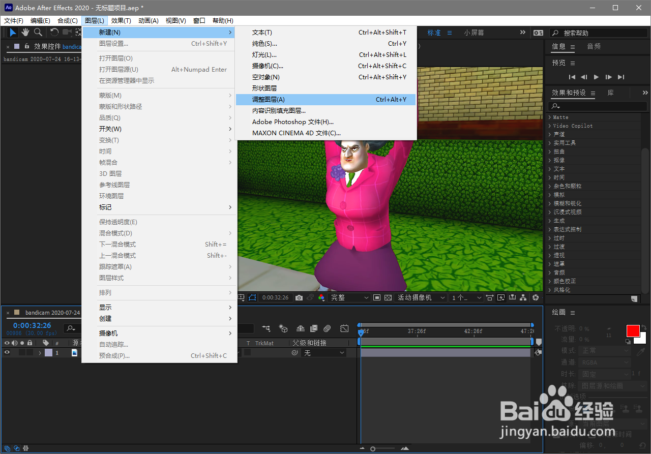Click the hide shy layers icon
The width and height of the screenshot is (651, 454).
[301, 328]
